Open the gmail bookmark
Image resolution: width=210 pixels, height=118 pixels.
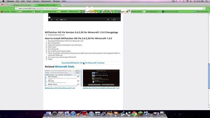pos(37,12)
